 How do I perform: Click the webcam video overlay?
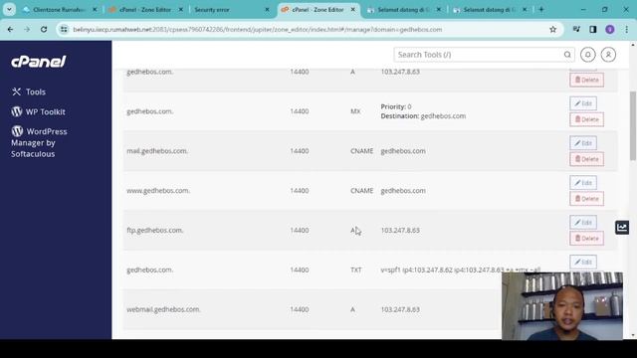(561, 306)
